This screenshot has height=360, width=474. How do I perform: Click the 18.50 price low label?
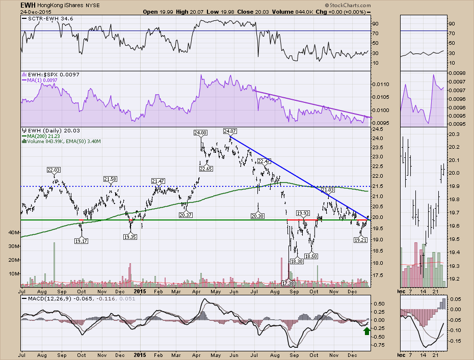[x=311, y=256]
